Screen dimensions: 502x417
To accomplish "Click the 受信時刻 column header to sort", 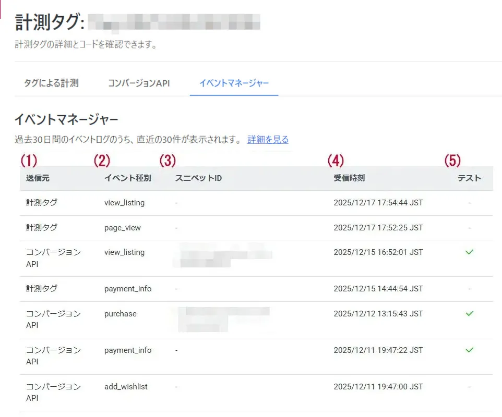I will click(348, 178).
